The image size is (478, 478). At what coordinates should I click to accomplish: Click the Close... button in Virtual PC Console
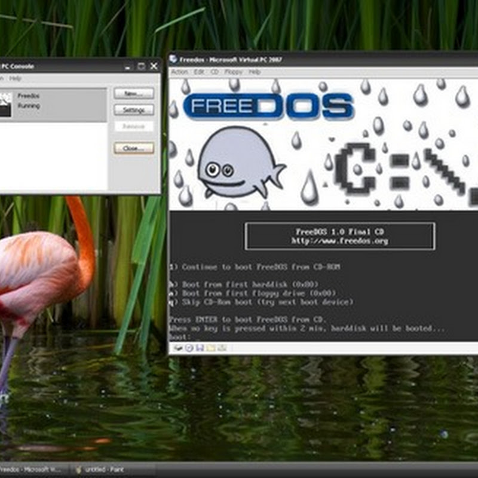[x=134, y=148]
